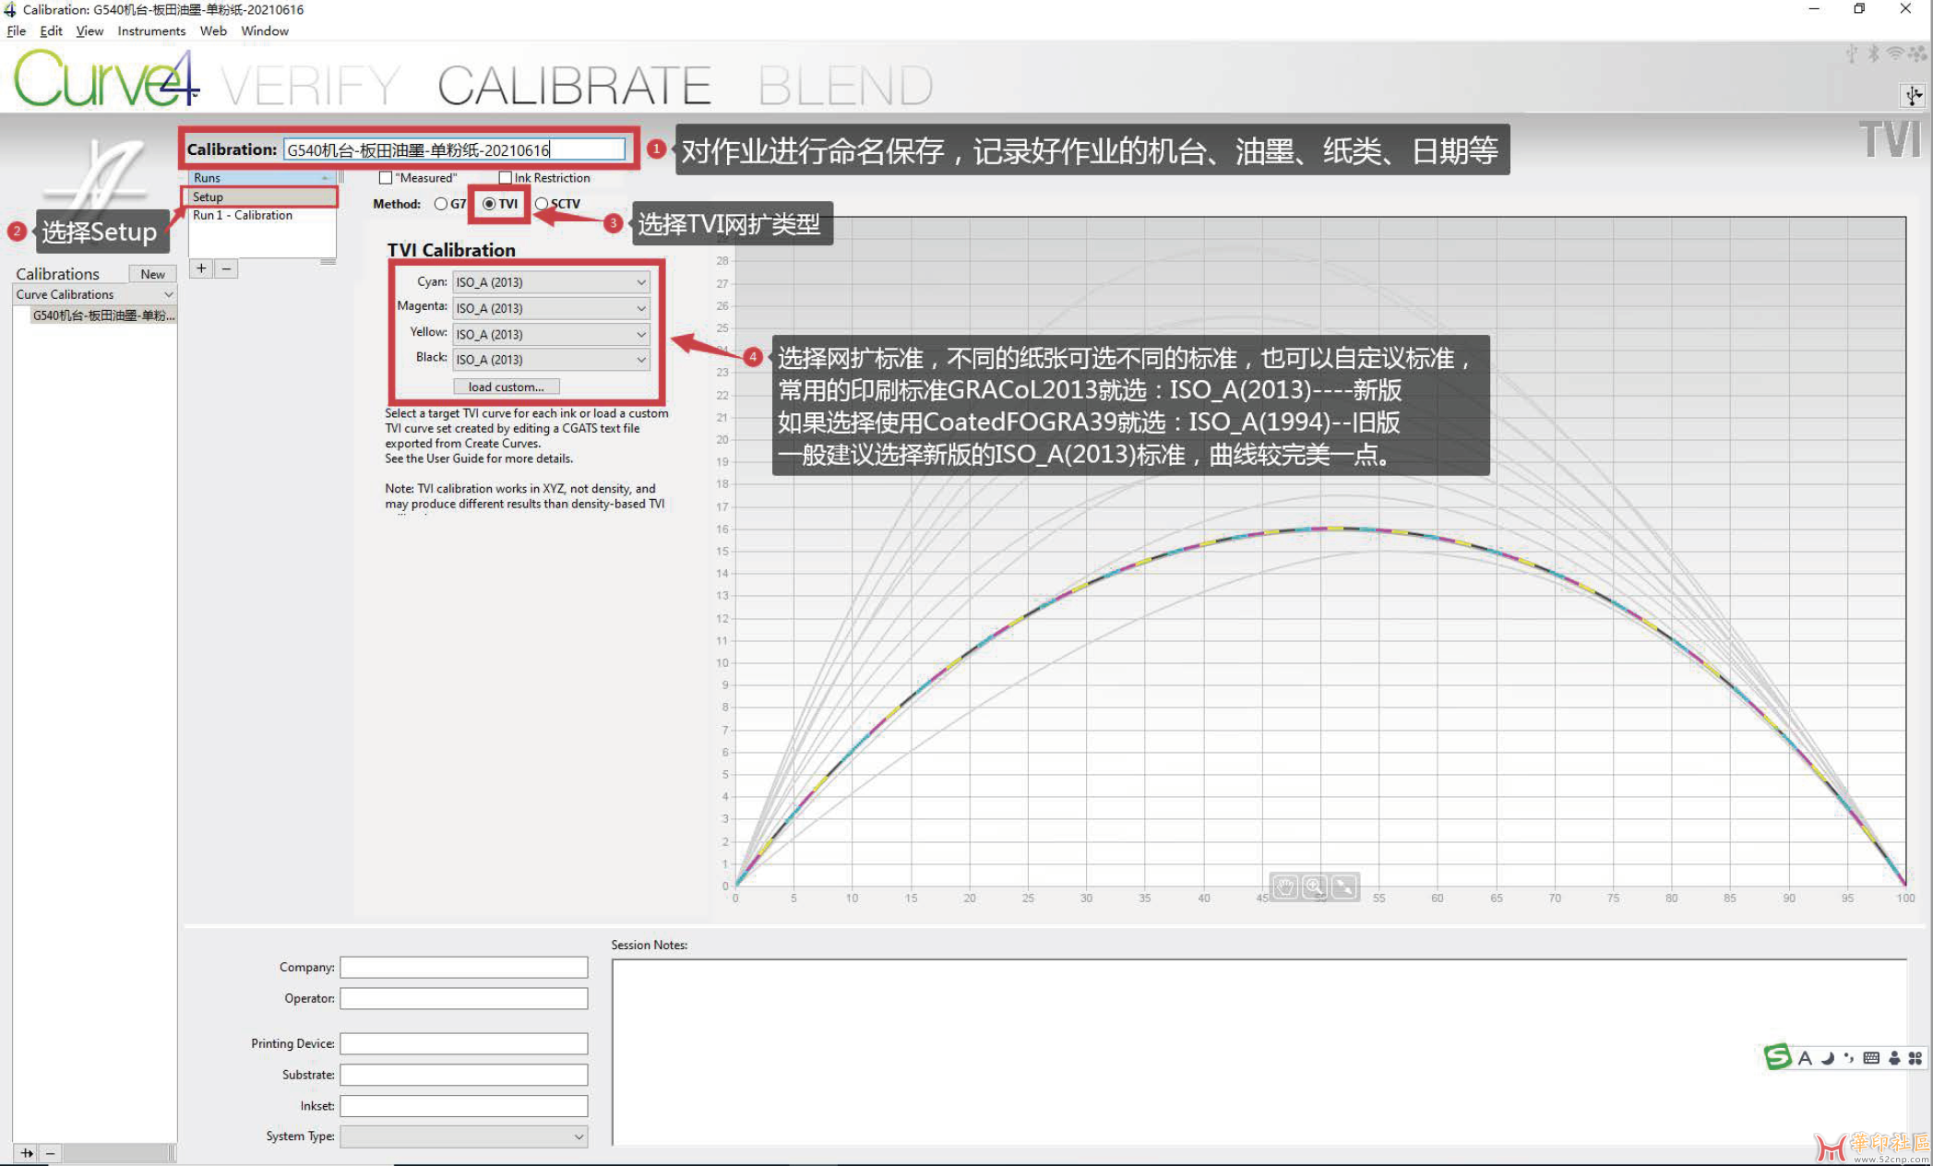Screen dimensions: 1933x1166
Task: Open the Magenta TVI curve dropdown
Action: click(x=551, y=308)
